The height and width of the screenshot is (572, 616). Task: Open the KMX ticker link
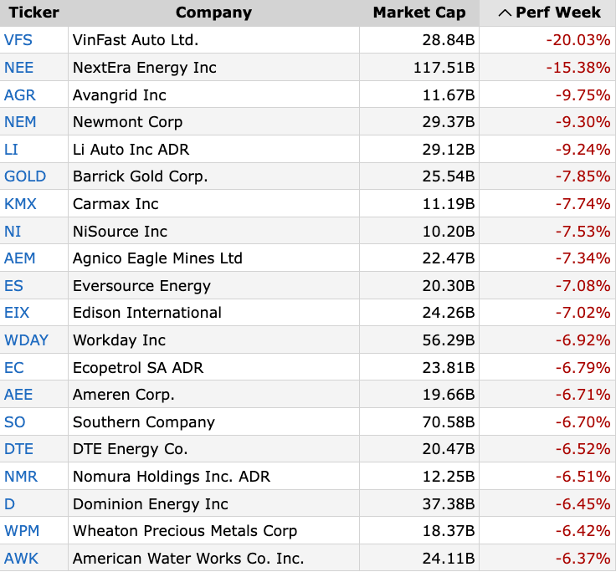tap(21, 204)
